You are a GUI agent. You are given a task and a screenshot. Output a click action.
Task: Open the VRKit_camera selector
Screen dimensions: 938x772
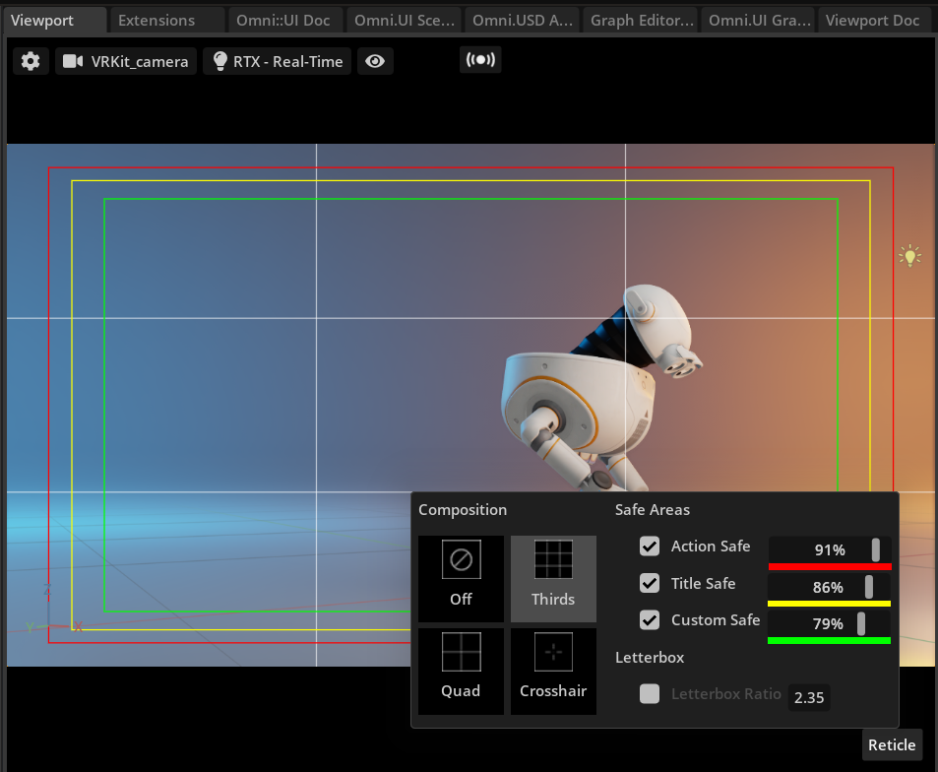coord(125,60)
